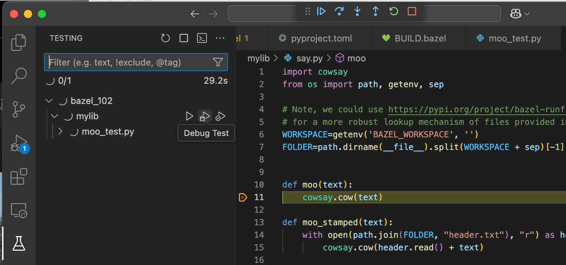Open the Testing flask view
The image size is (566, 265).
[x=19, y=243]
